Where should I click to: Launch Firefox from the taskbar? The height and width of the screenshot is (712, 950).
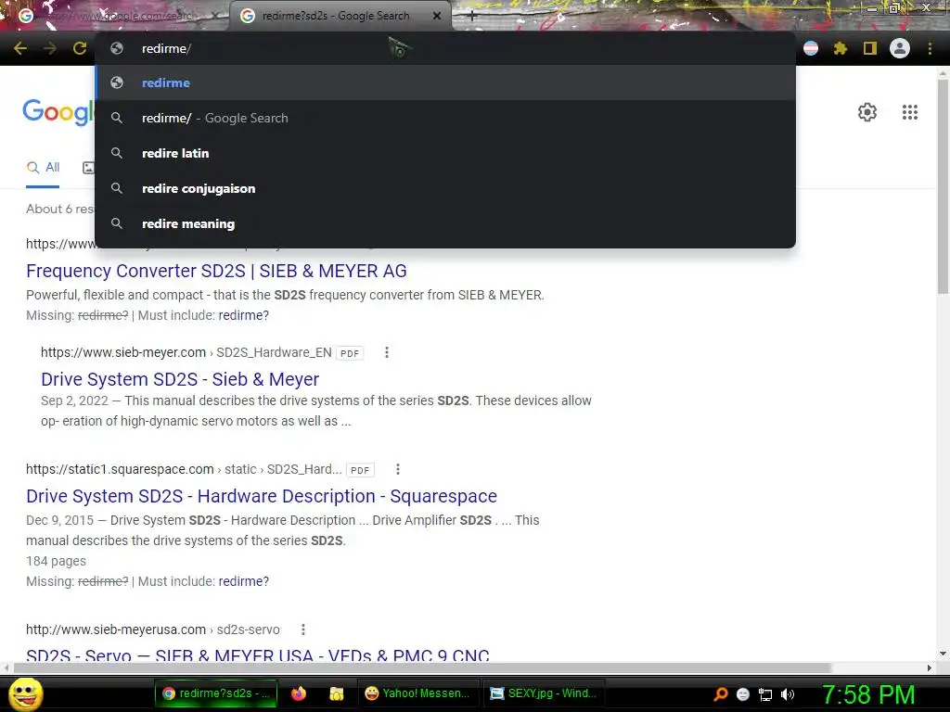299,693
